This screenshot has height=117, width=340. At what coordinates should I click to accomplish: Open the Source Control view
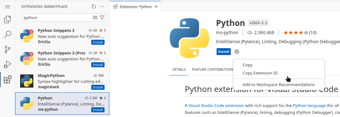click(8, 49)
